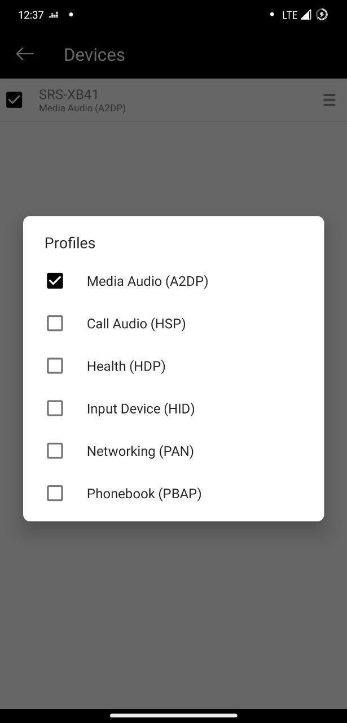Tap the Profiles dialog heading
Image resolution: width=347 pixels, height=723 pixels.
coord(70,243)
